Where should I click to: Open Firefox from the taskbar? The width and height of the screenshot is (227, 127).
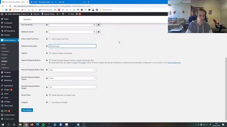[32, 125]
